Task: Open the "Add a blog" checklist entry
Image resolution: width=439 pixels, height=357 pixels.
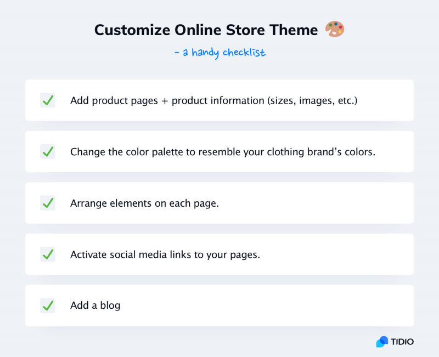Action: pyautogui.click(x=219, y=305)
